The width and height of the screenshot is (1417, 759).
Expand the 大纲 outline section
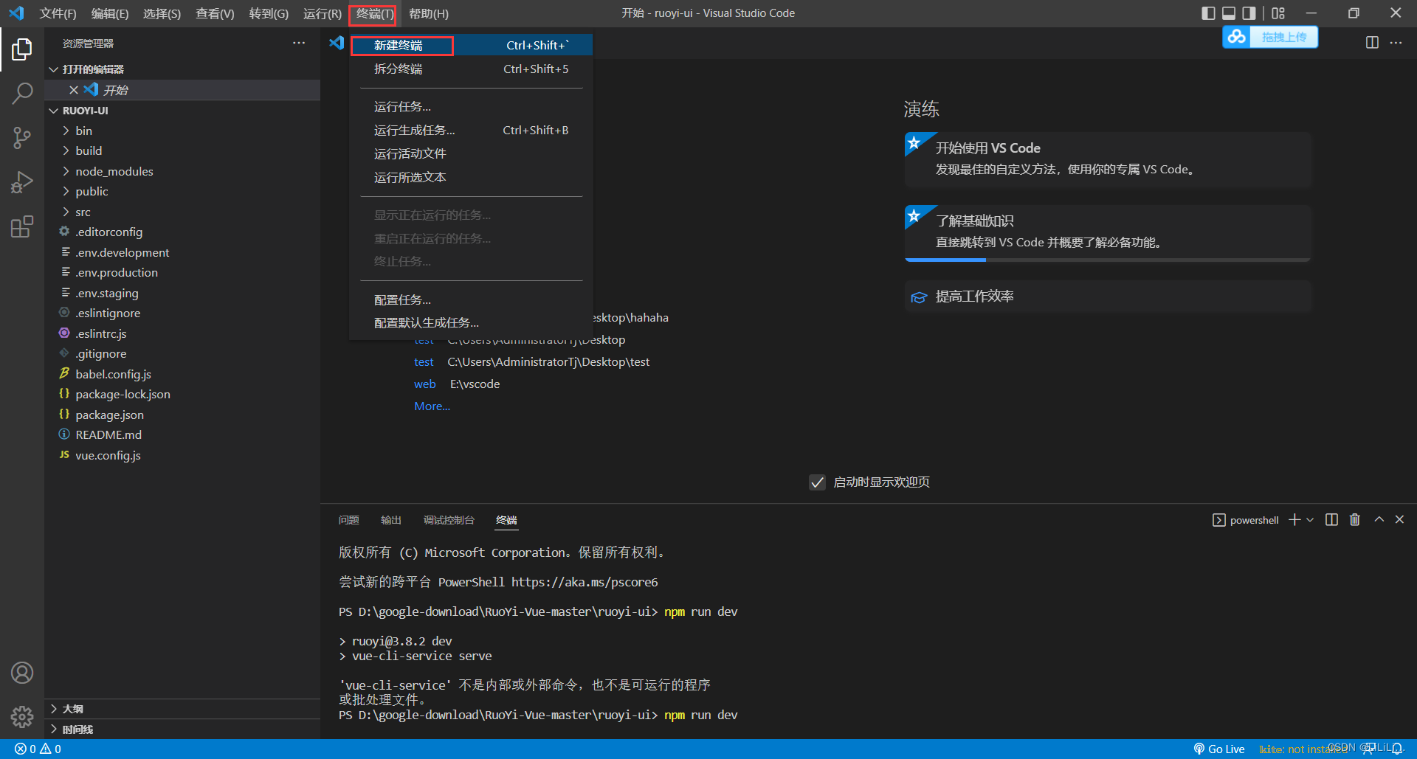[x=182, y=709]
